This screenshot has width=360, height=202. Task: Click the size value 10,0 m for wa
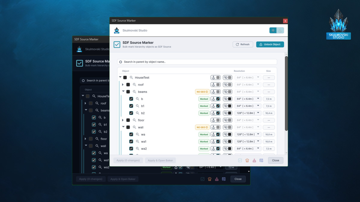tap(269, 134)
